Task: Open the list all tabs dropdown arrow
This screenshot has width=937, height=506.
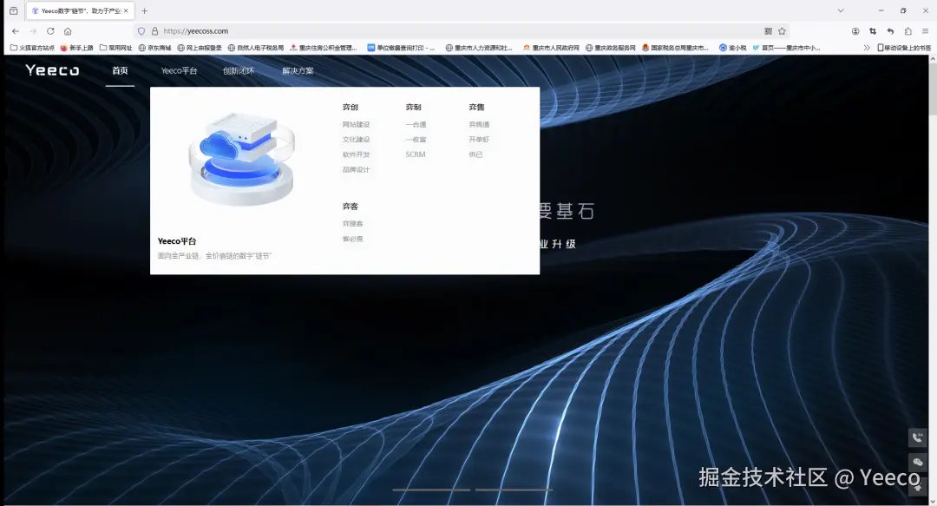Action: point(841,10)
